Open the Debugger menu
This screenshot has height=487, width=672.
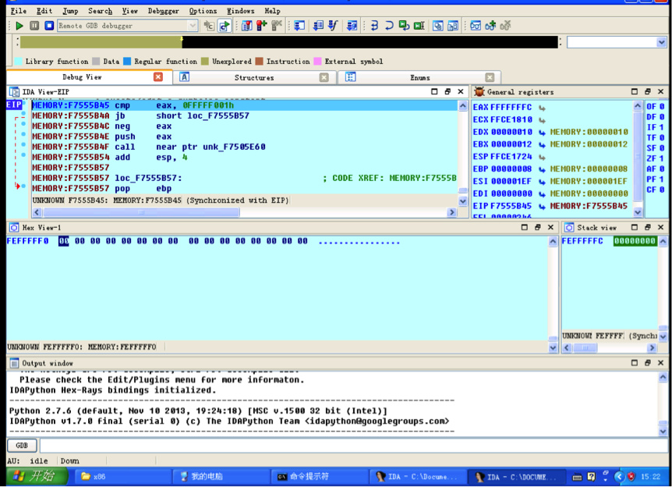(163, 11)
